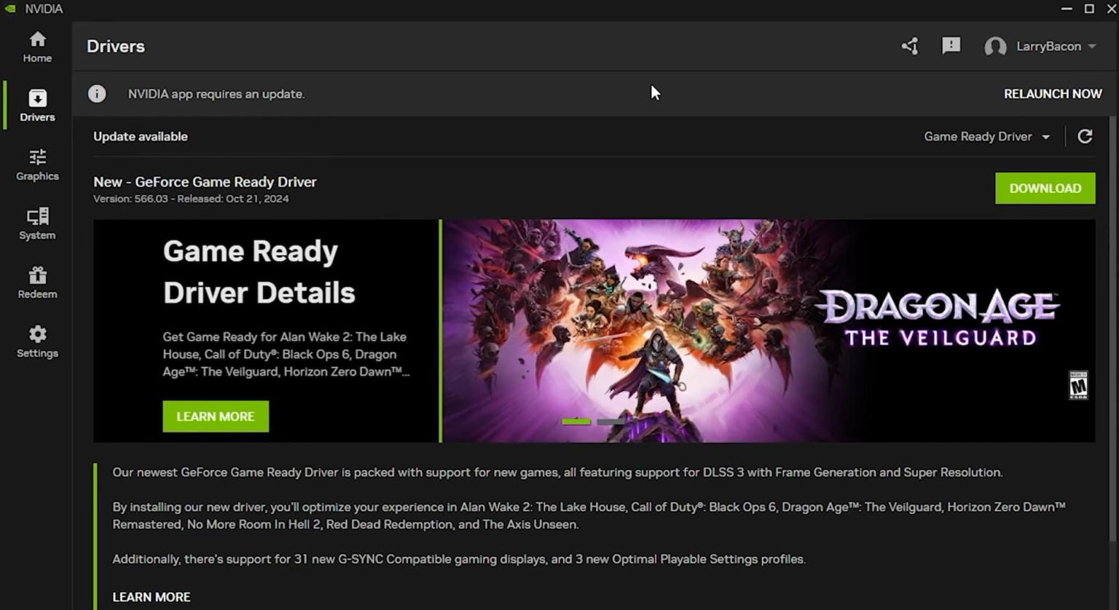Open the Game Ready Driver type dropdown
The image size is (1119, 610).
987,137
